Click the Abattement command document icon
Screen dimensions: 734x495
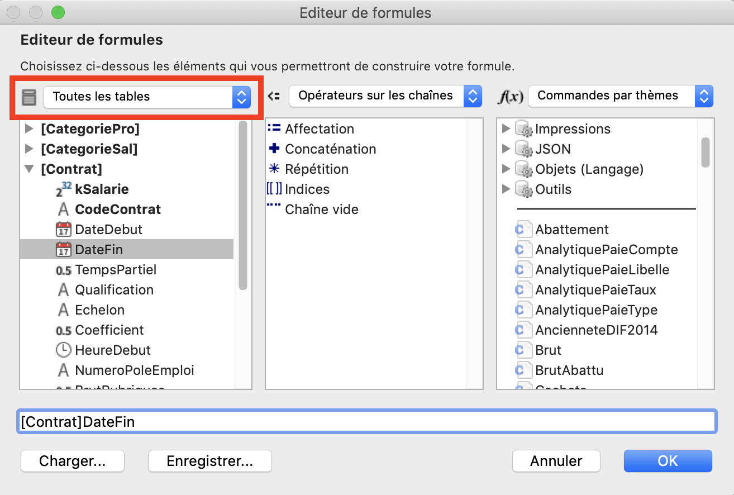pyautogui.click(x=523, y=230)
